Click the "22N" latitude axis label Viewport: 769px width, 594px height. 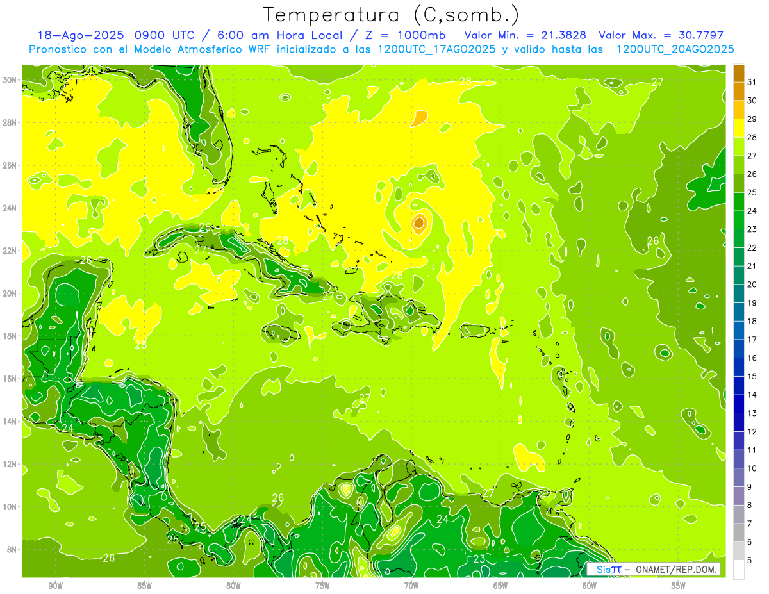(x=11, y=251)
